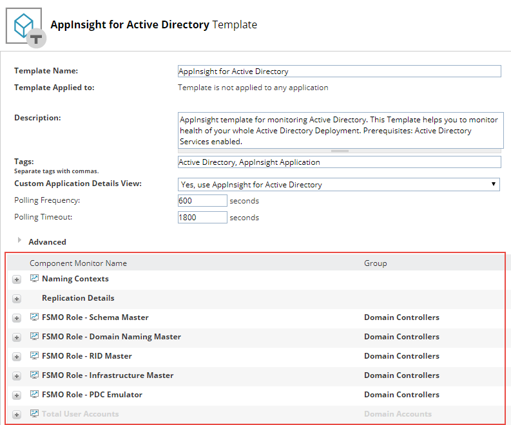Expand the Naming Contexts component row
The height and width of the screenshot is (425, 511).
point(17,280)
